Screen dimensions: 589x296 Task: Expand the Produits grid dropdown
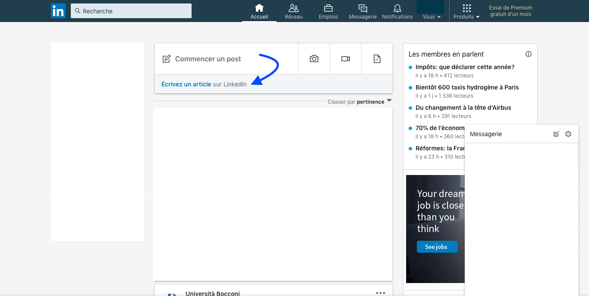point(466,11)
